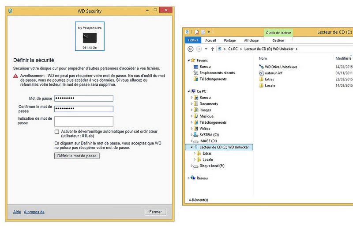The height and width of the screenshot is (236, 353).
Task: Collapse Lecteur de CD (E:) WD Unlocker node
Action: [192, 147]
